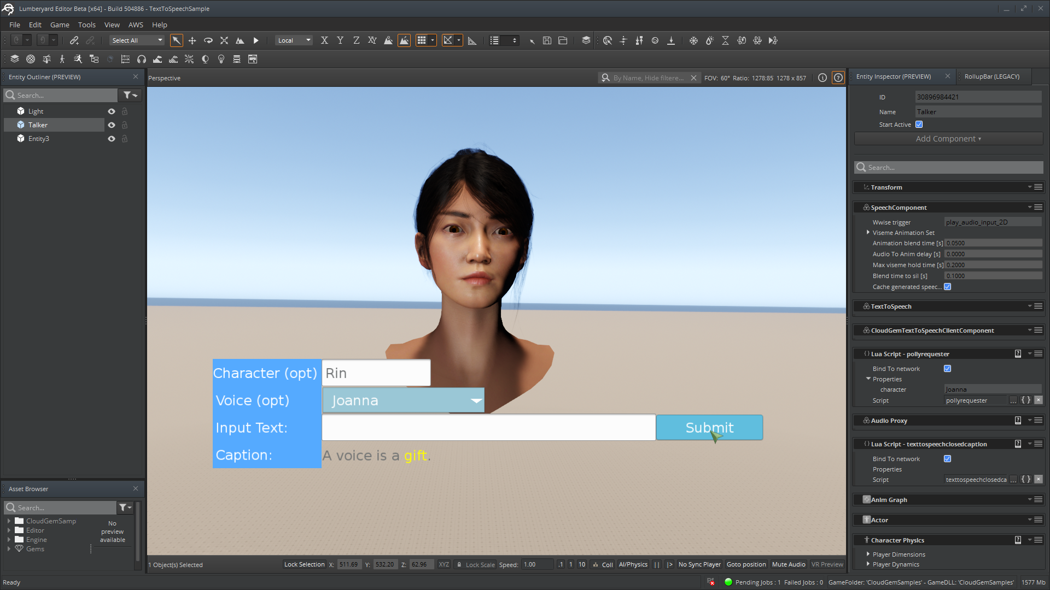Click the Undo icon in toolbar
Image resolution: width=1050 pixels, height=590 pixels.
click(x=16, y=40)
